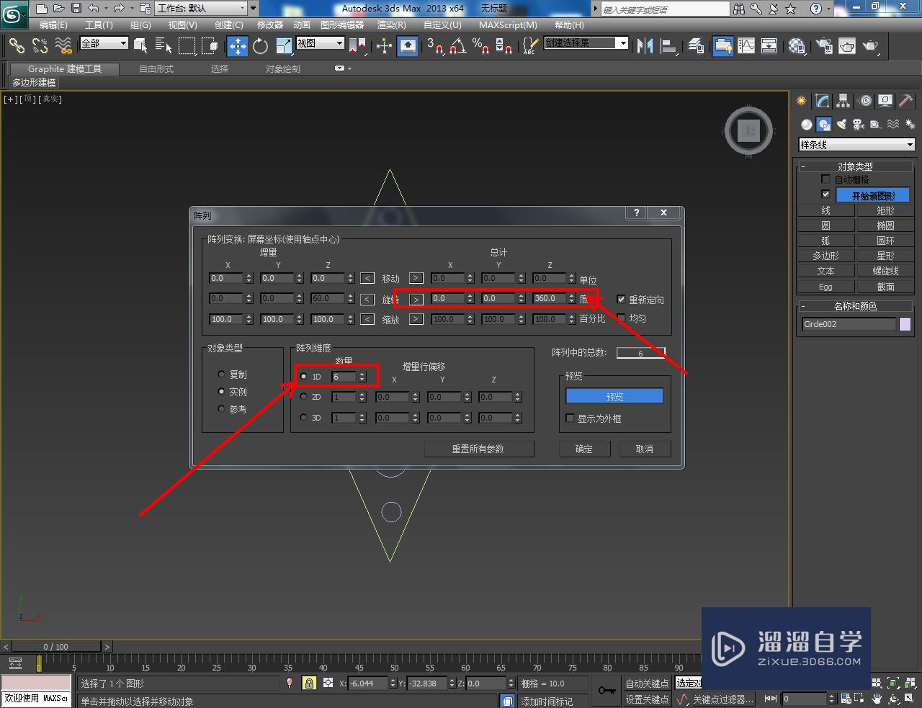Image resolution: width=922 pixels, height=708 pixels.
Task: Click the Circle002 object name field
Action: (849, 324)
